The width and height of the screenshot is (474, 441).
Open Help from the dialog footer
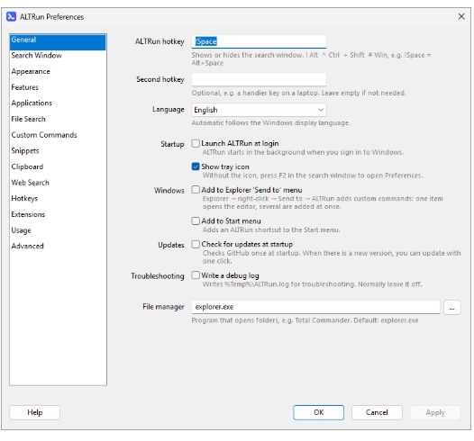(x=35, y=412)
